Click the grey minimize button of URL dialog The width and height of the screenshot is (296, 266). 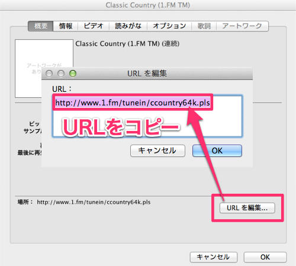(61, 73)
